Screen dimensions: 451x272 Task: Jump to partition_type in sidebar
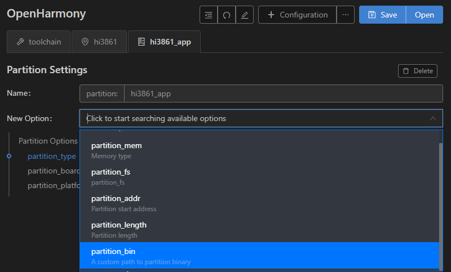(x=52, y=156)
